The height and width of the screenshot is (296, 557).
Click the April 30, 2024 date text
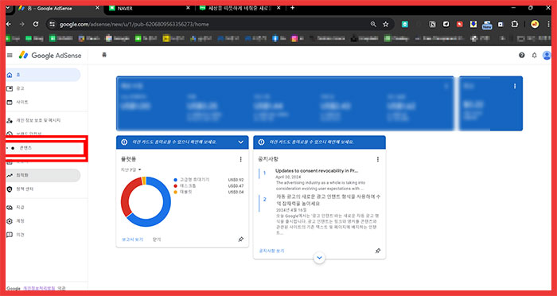pos(288,177)
